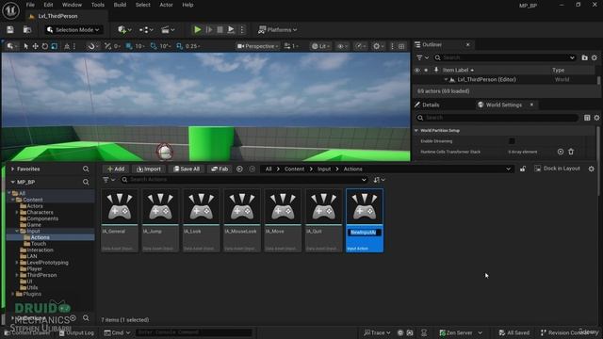
Task: Collapse the World Partition Setup section
Action: point(416,131)
